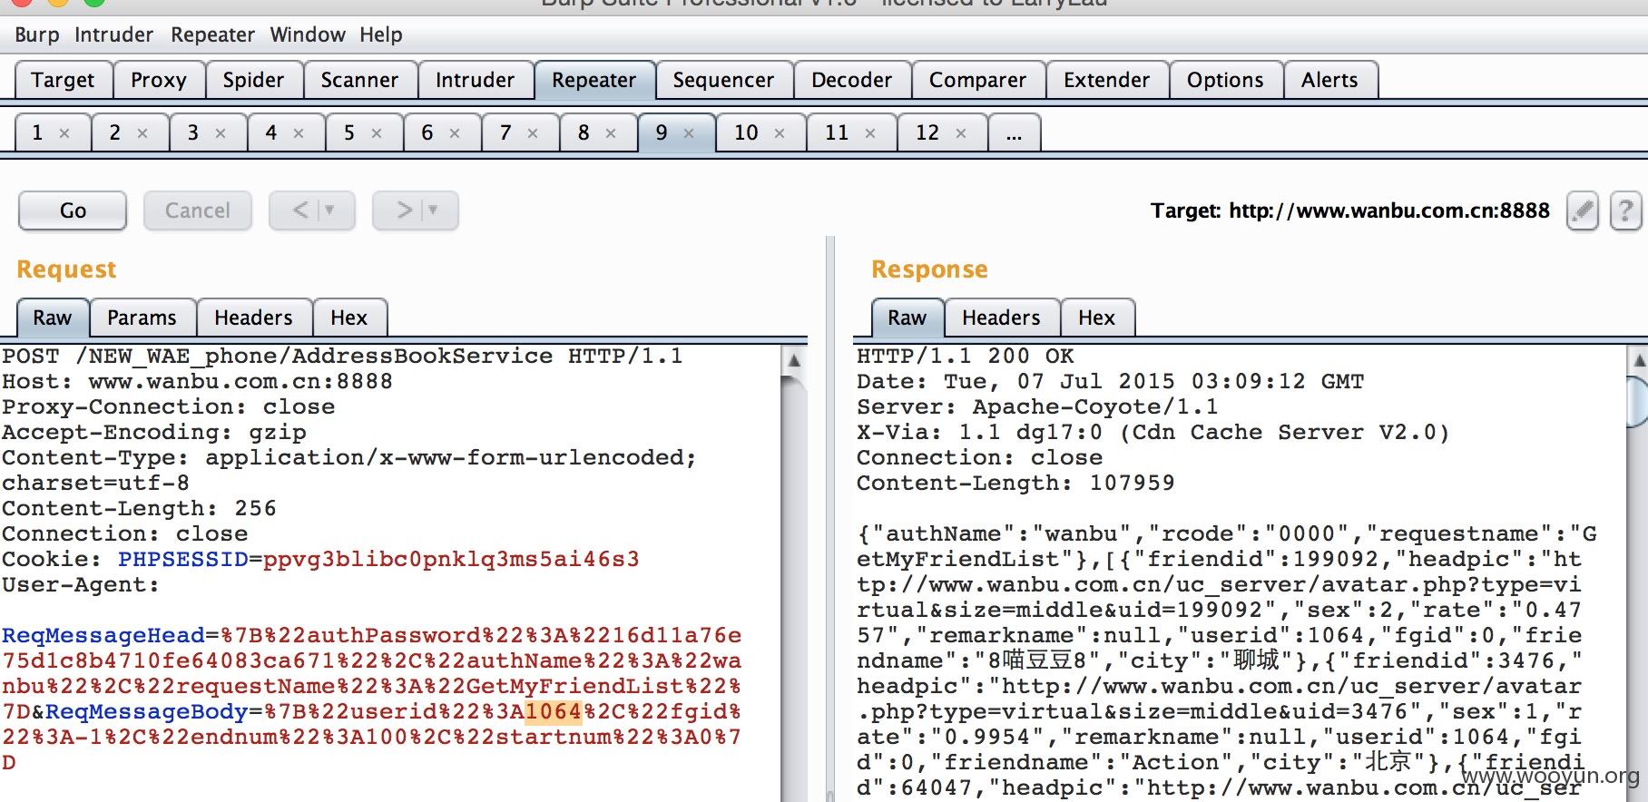
Task: Switch to the Intruder tool tab
Action: 475,80
